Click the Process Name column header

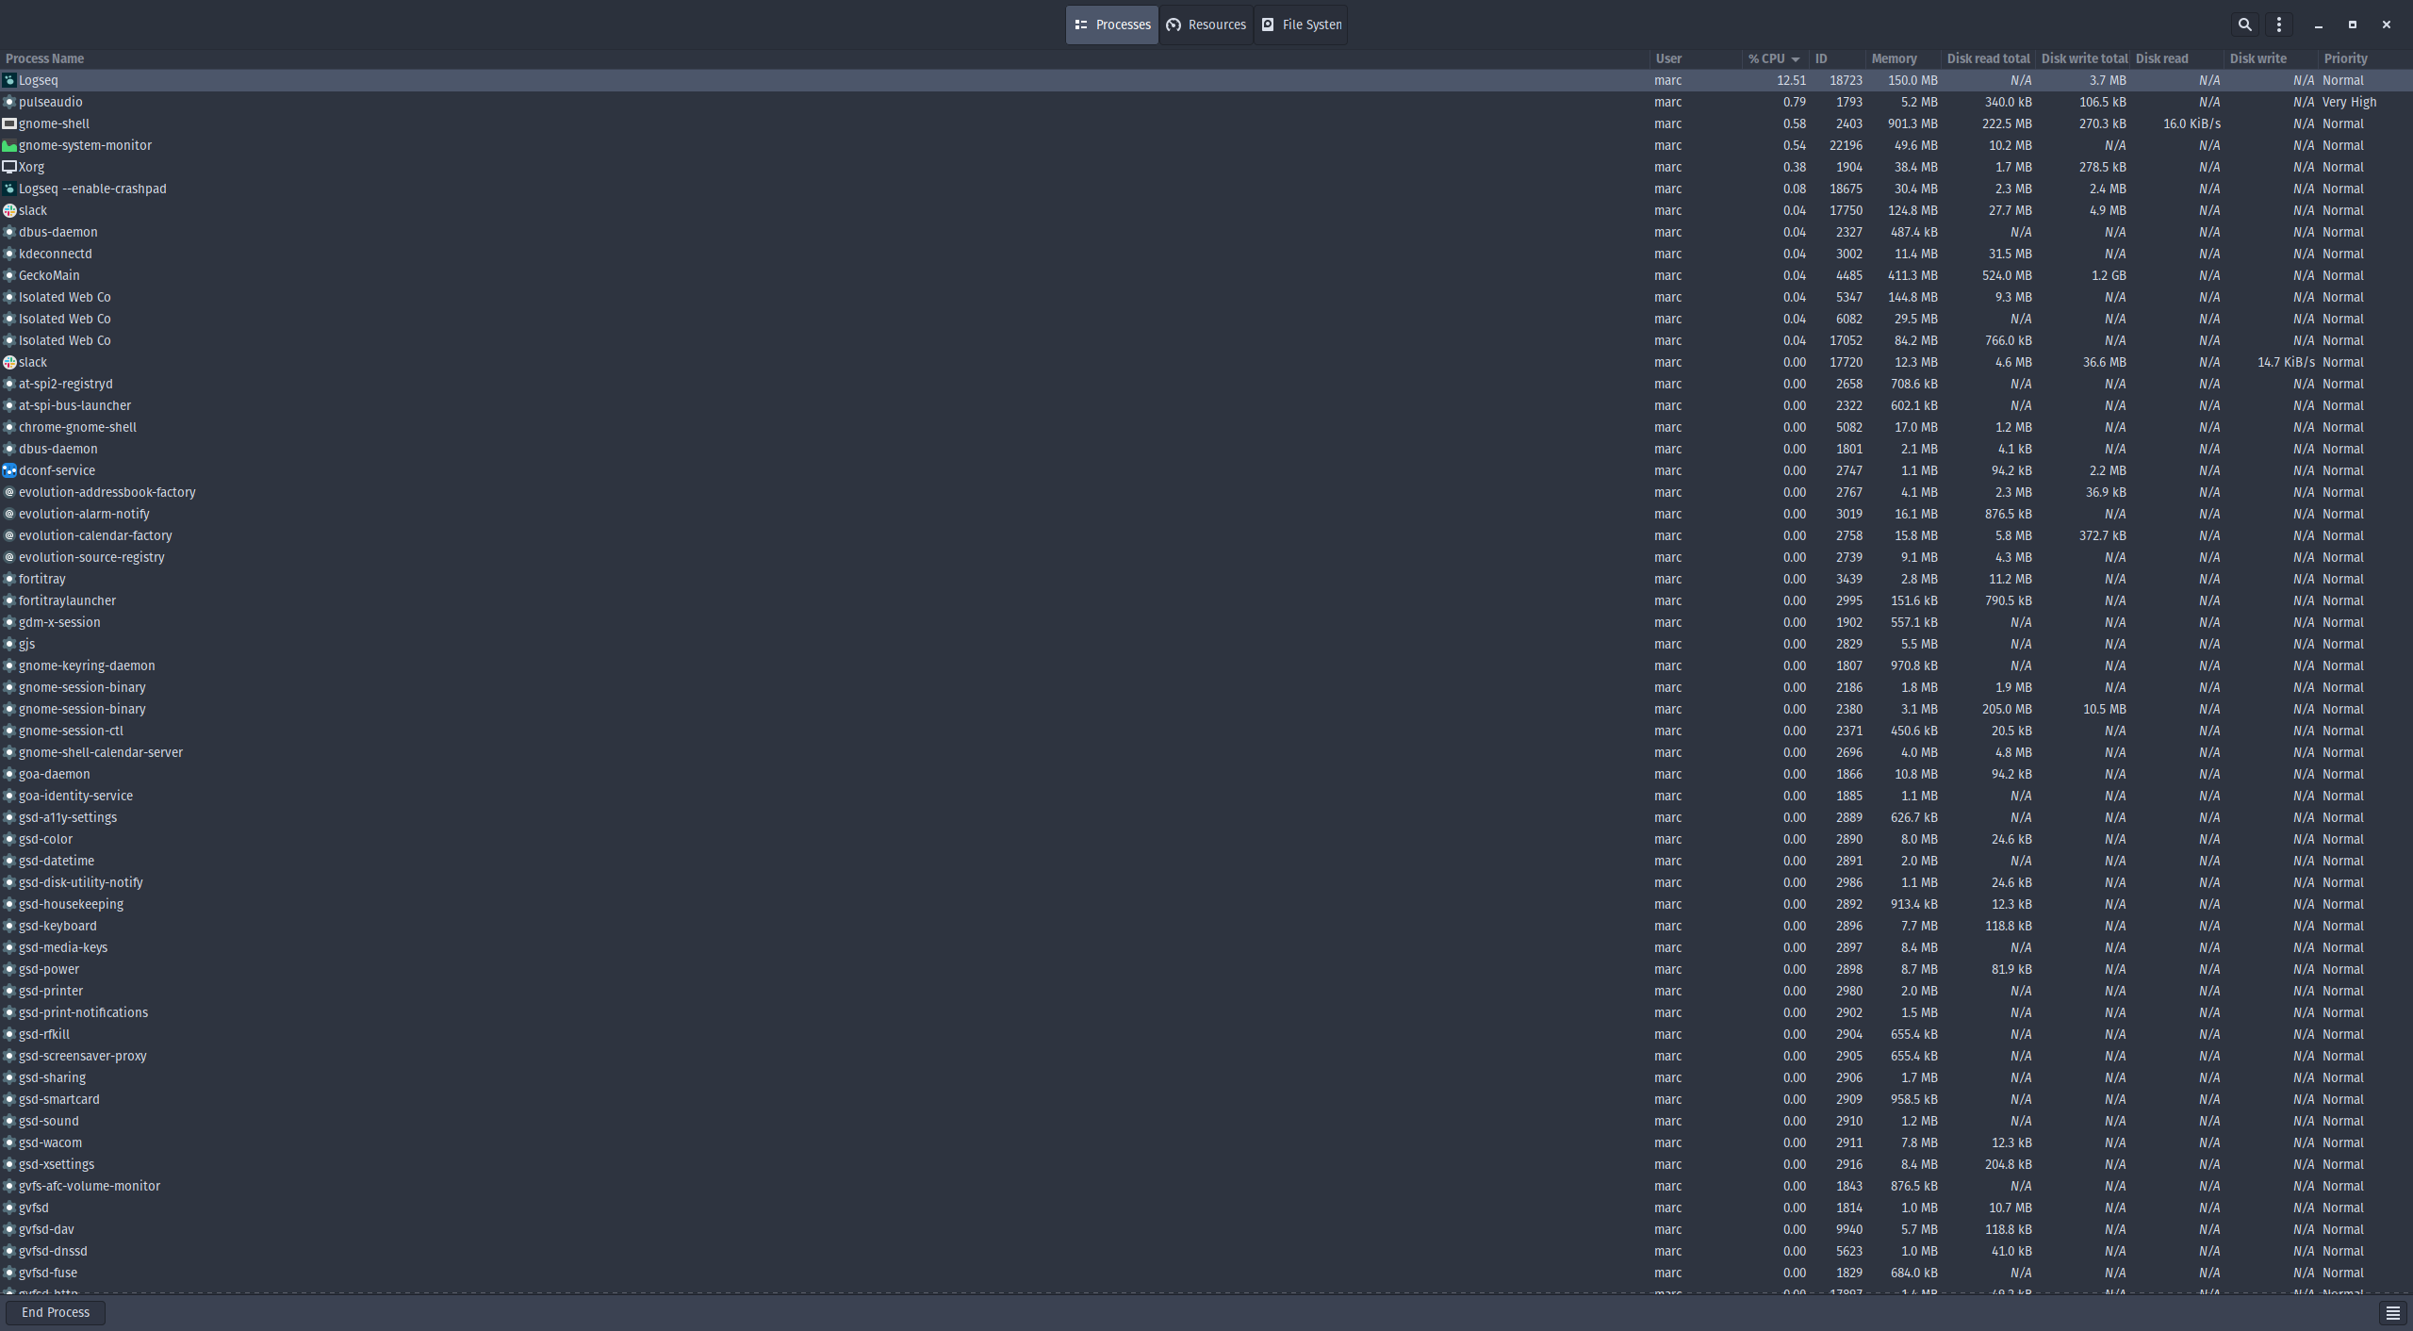pos(43,58)
